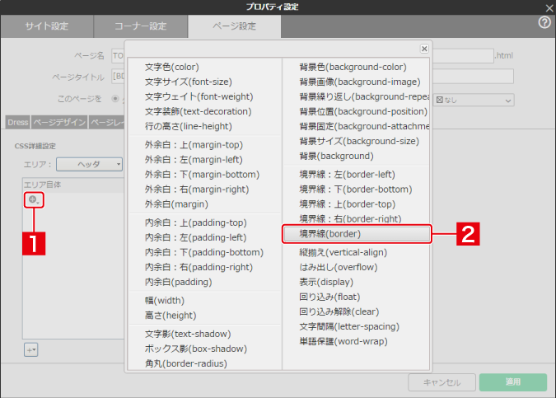Viewport: 556px width, 398px height.
Task: Close the CSS property popup list
Action: pos(424,49)
